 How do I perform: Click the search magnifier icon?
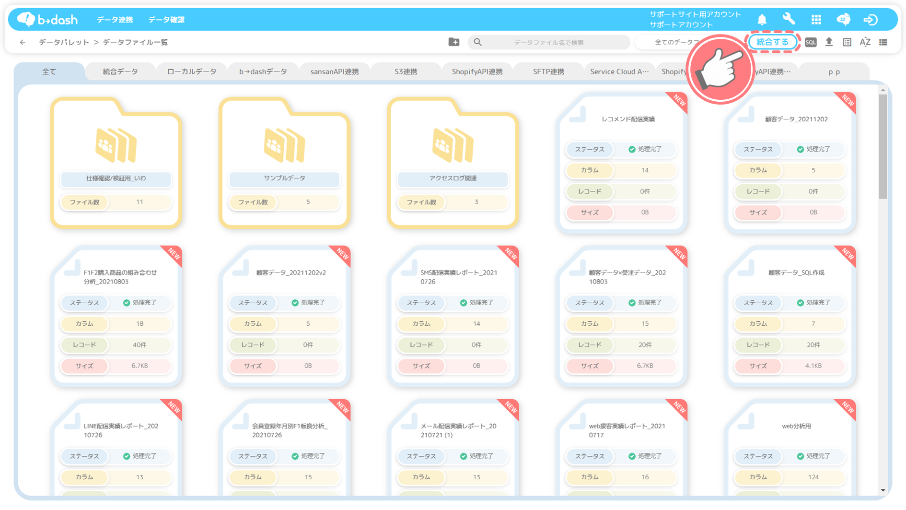477,42
